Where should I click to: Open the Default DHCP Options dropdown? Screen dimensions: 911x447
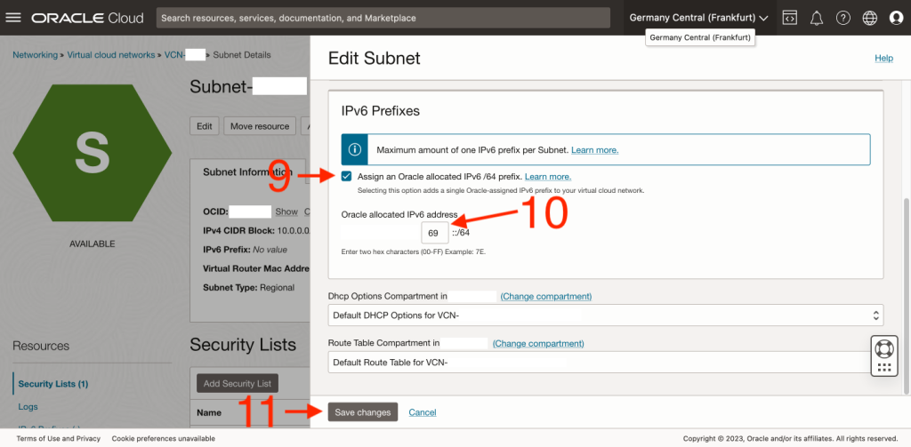coord(605,315)
